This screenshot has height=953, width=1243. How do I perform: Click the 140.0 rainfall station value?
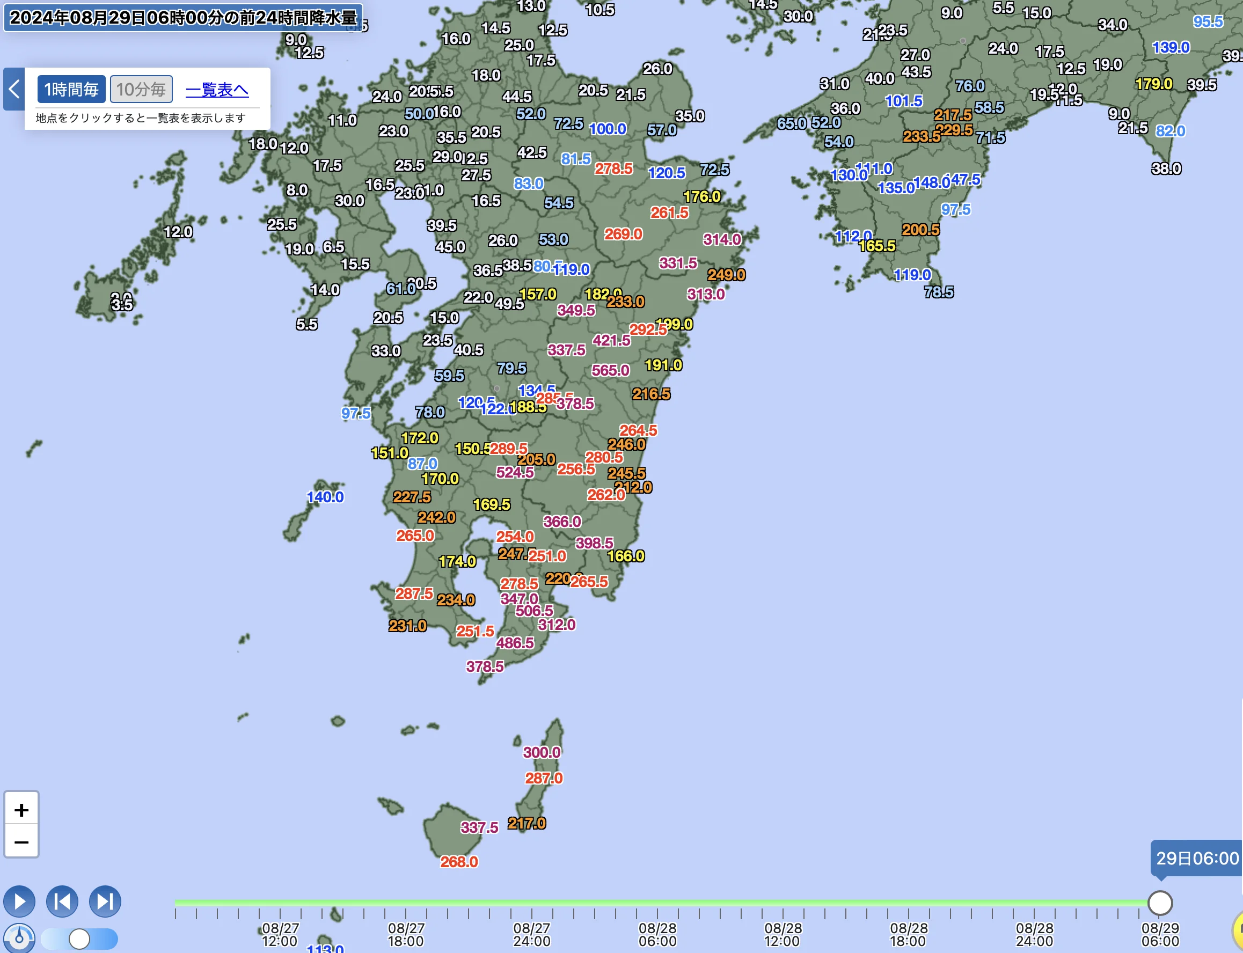tap(325, 497)
